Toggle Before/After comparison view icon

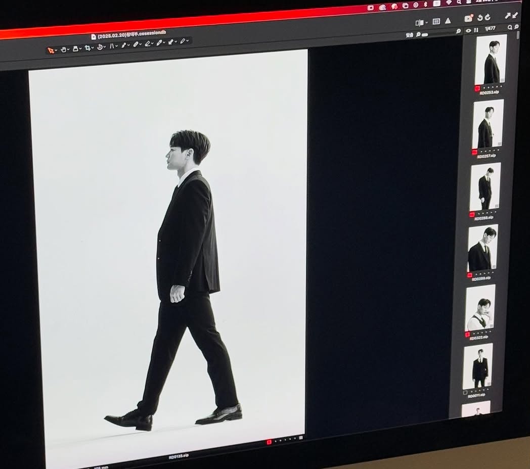coord(420,23)
